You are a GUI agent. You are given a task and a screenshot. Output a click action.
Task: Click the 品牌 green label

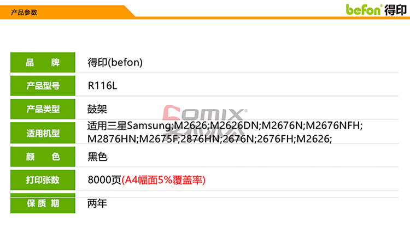click(43, 62)
